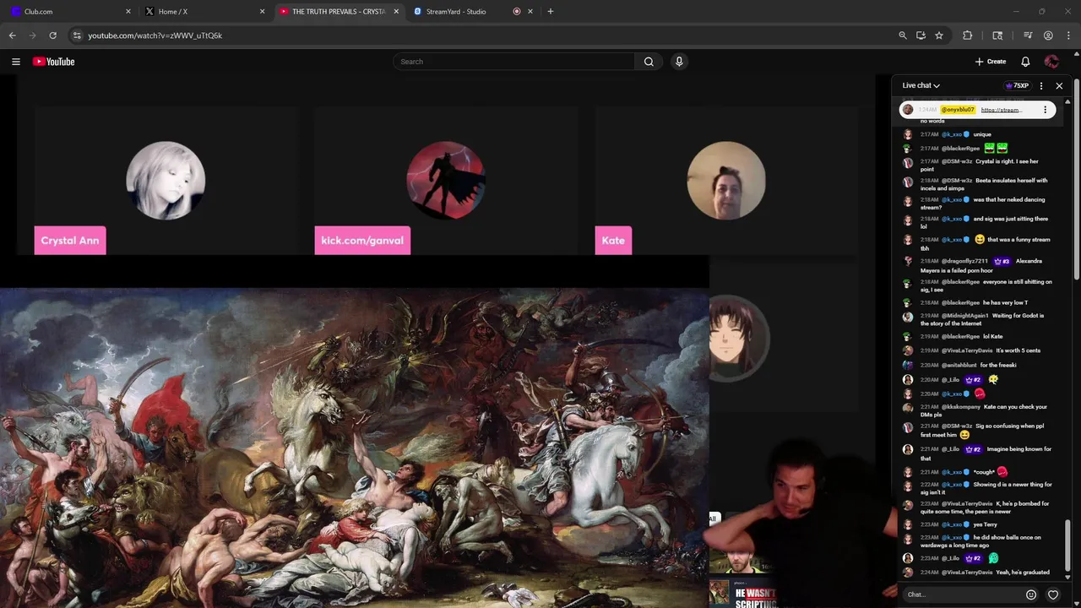The width and height of the screenshot is (1081, 608).
Task: Click the Kate name label
Action: point(613,241)
